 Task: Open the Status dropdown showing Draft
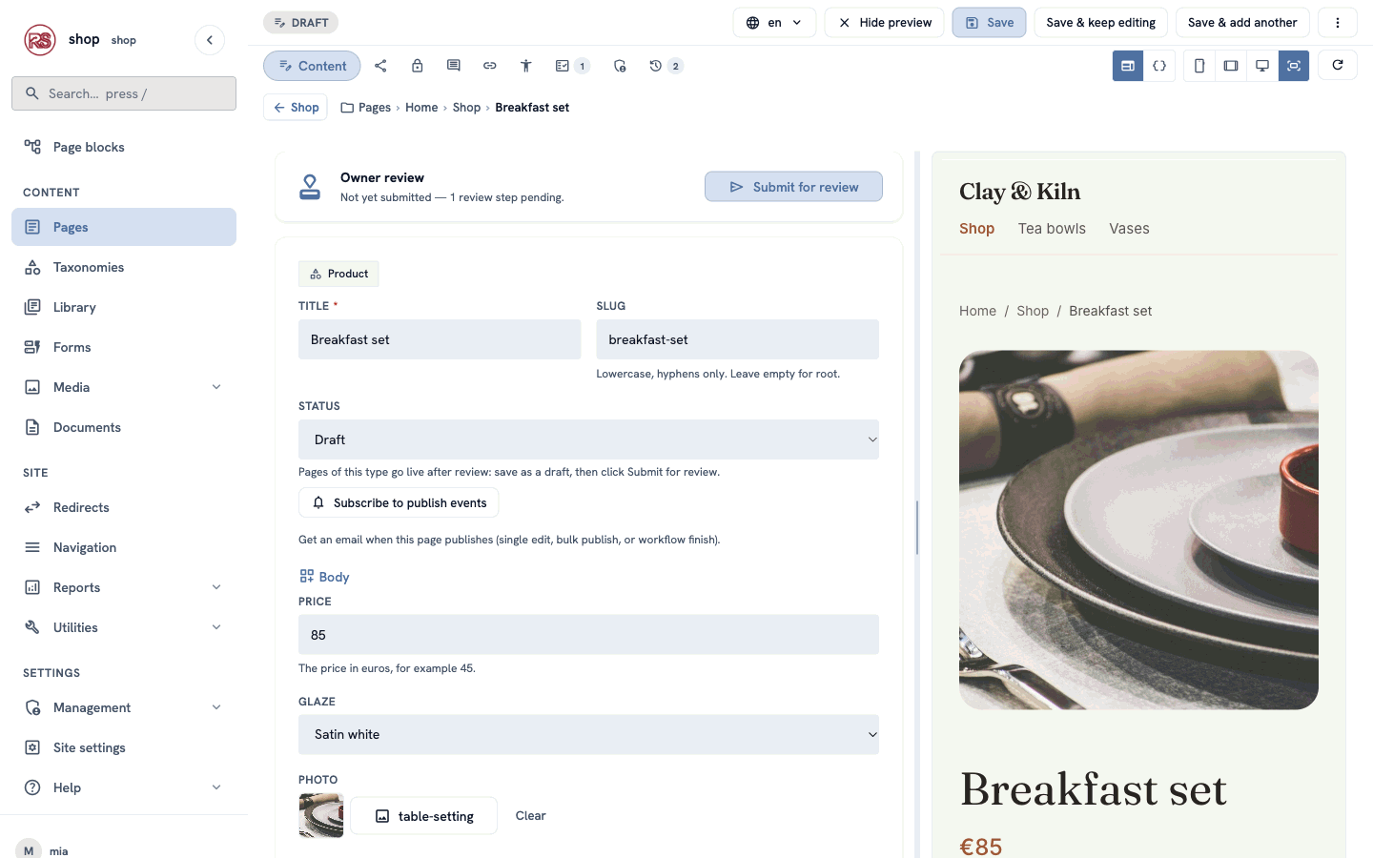pyautogui.click(x=588, y=439)
